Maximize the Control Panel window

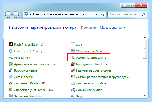[132, 5]
